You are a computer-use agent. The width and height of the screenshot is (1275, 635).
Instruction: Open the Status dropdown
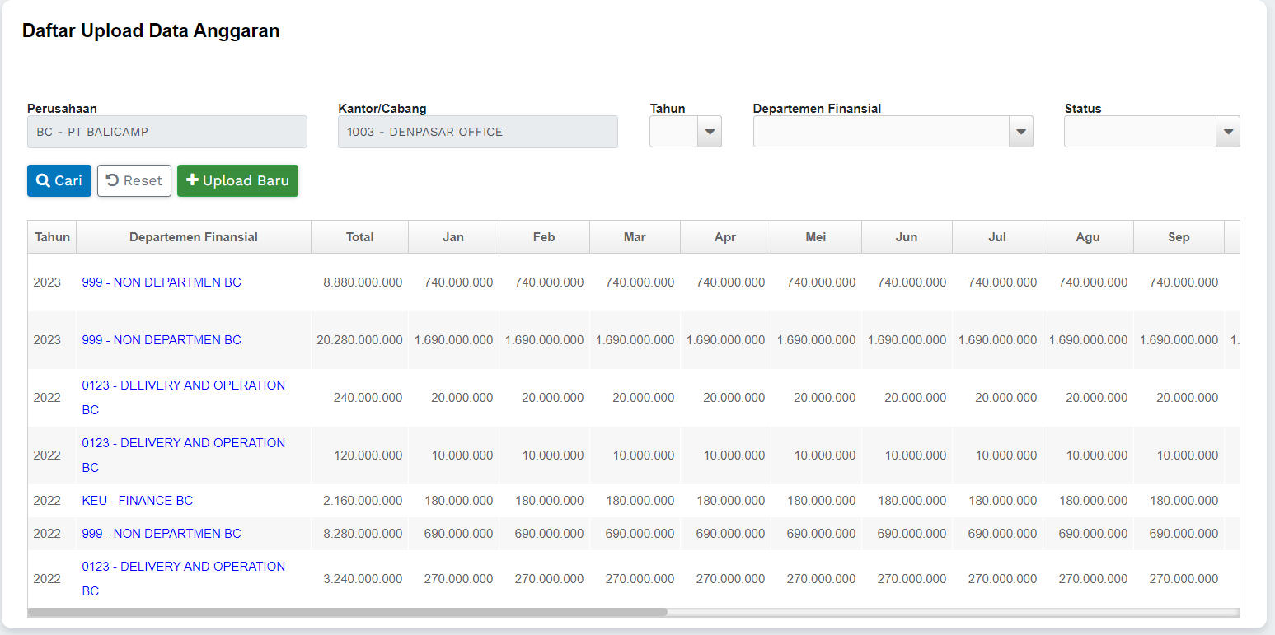(1228, 132)
